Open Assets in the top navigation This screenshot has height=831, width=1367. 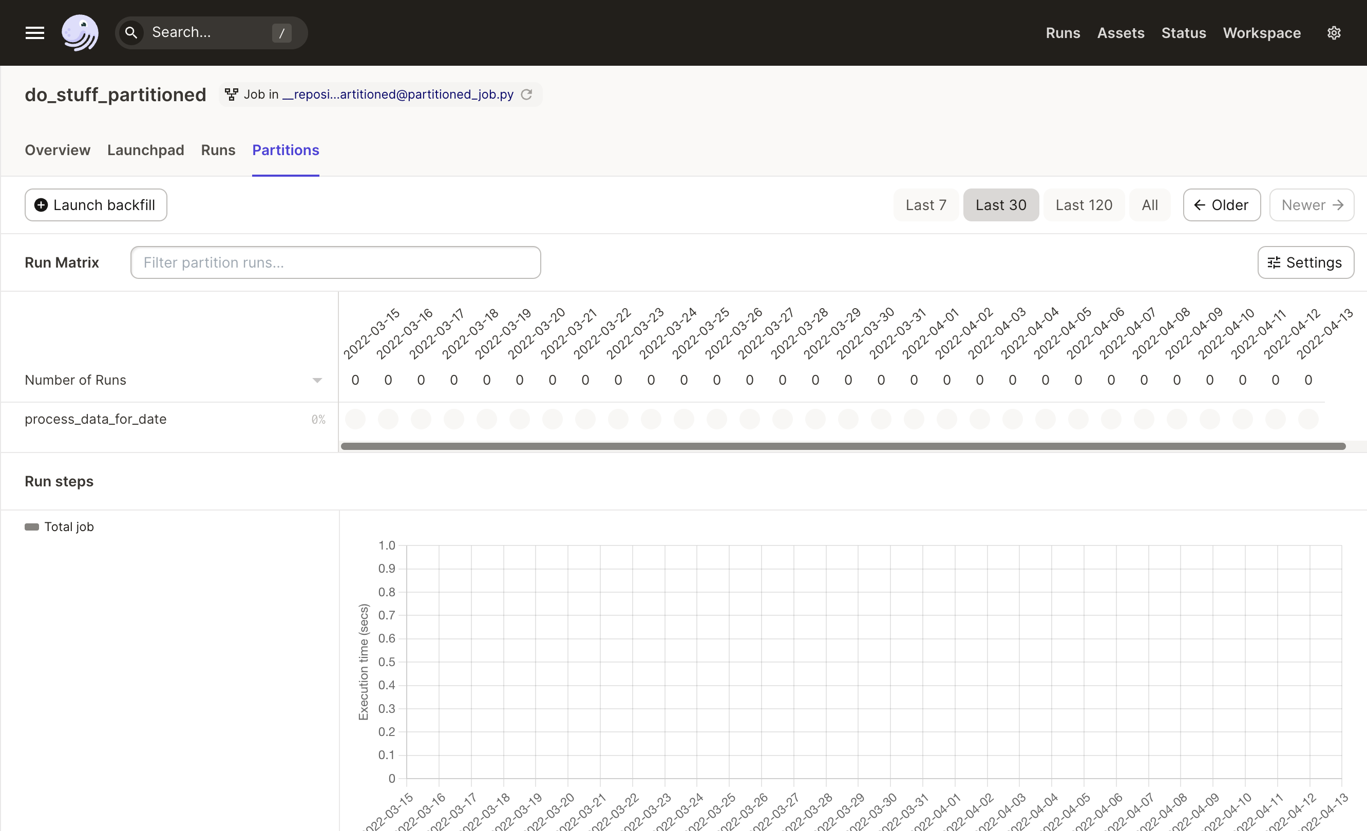[1120, 33]
